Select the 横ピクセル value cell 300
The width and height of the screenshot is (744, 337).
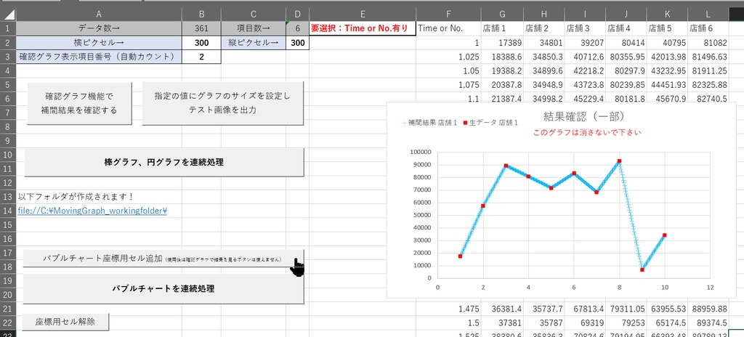(201, 43)
